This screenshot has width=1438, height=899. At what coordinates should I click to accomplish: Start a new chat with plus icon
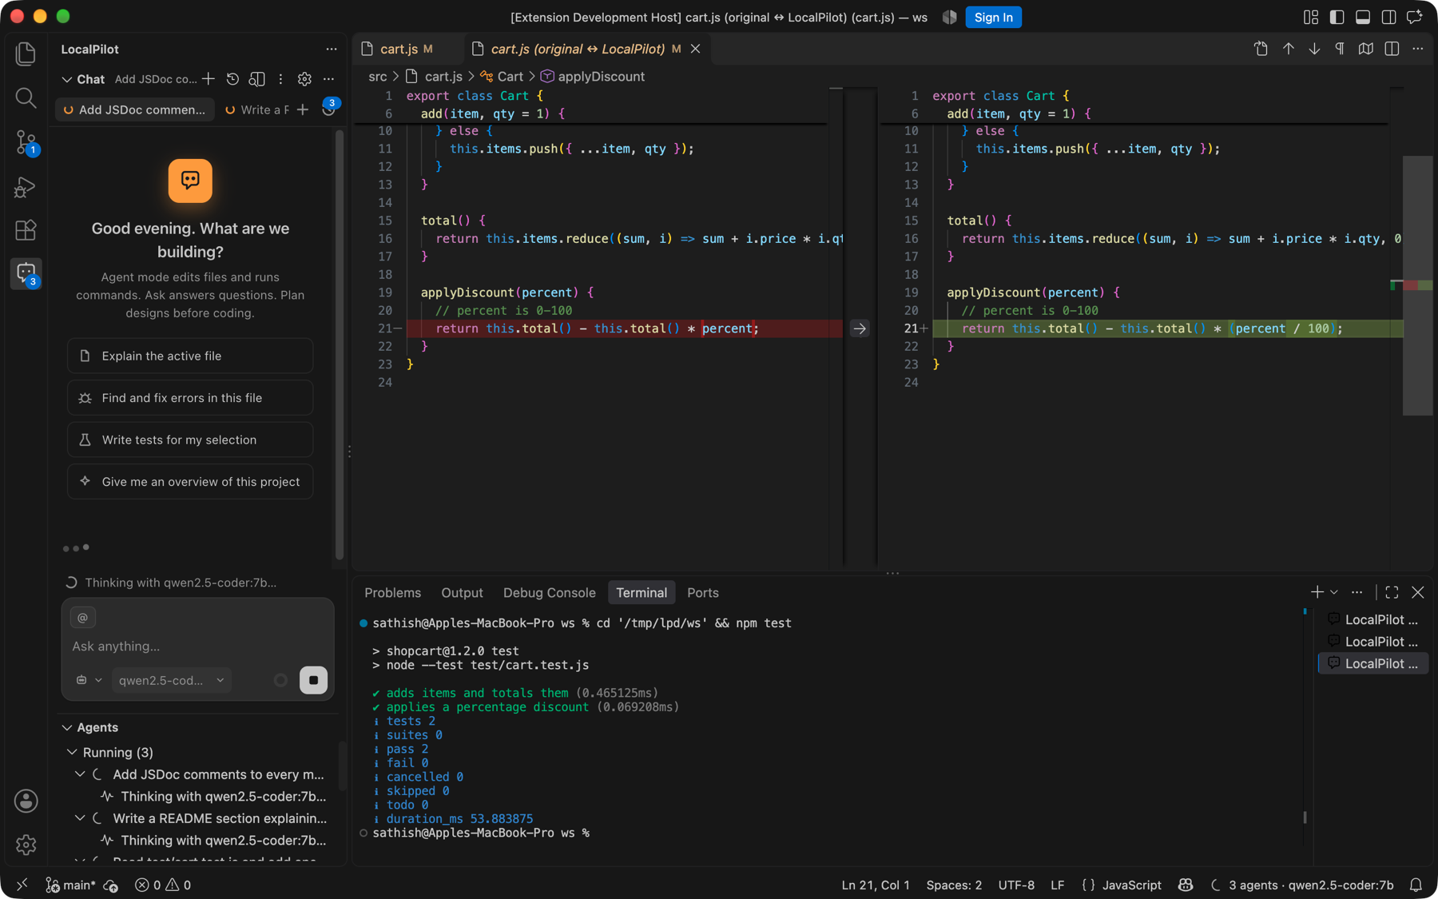pyautogui.click(x=209, y=79)
